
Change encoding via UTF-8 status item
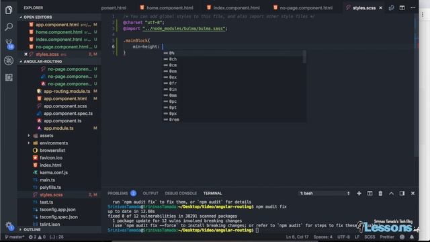click(x=343, y=237)
